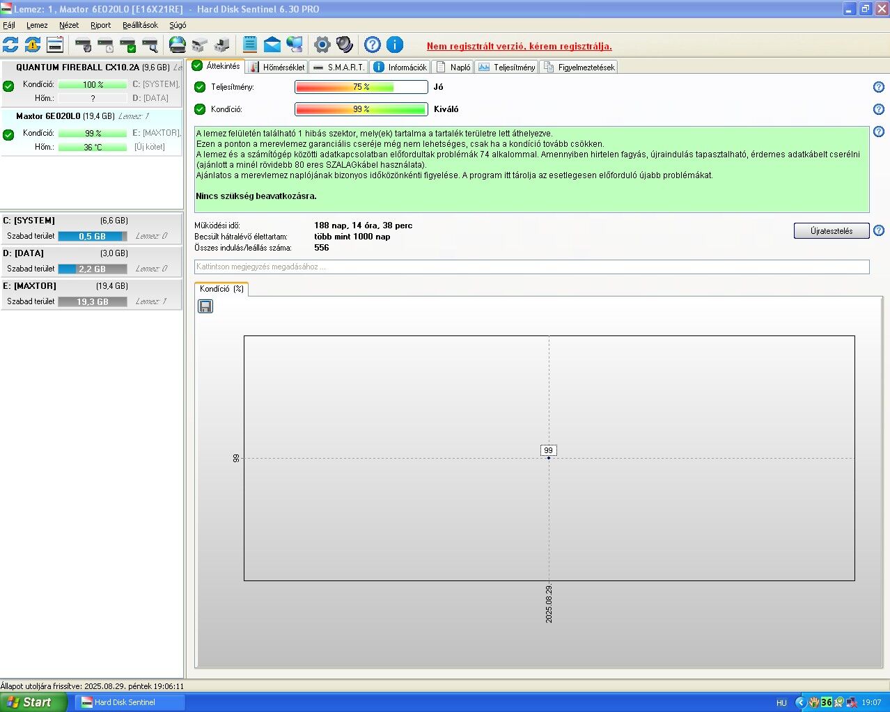Open the blue notepad report icon

[250, 45]
